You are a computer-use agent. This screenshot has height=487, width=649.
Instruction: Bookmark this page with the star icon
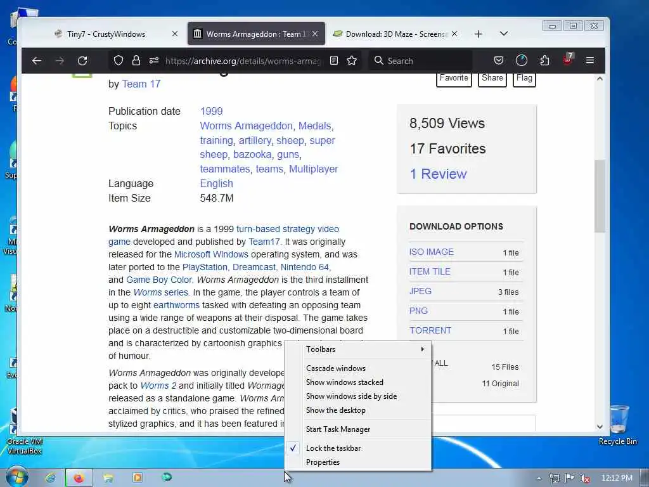click(x=352, y=61)
